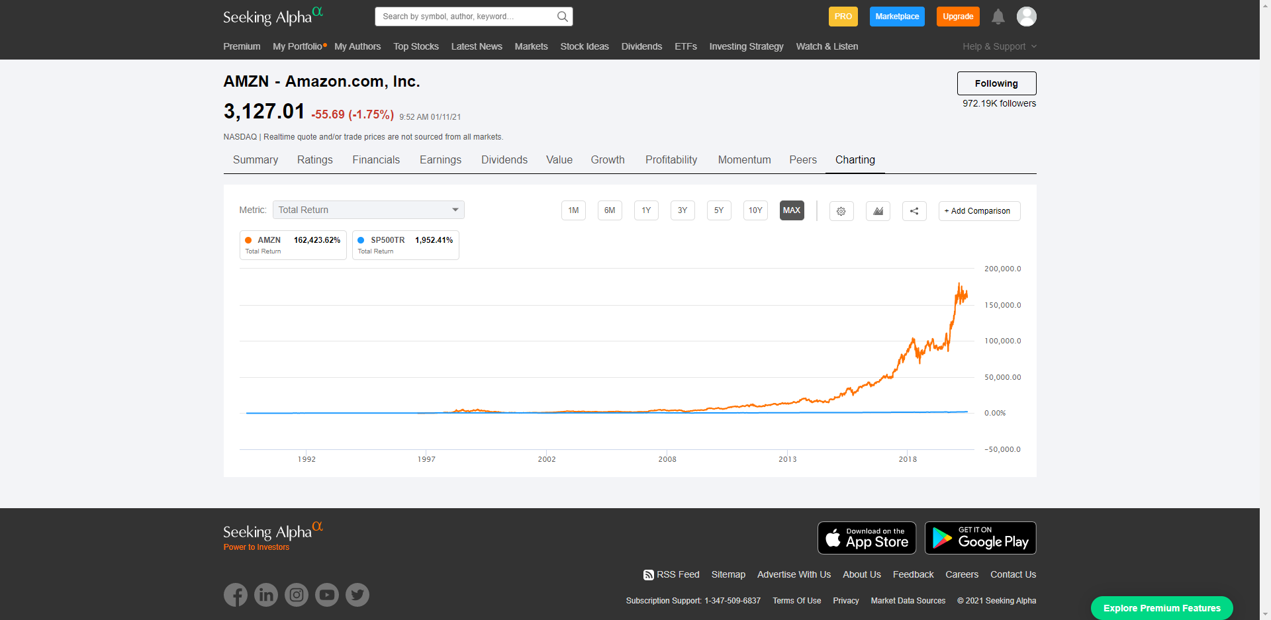Image resolution: width=1271 pixels, height=620 pixels.
Task: Open the Seeking Alpha Twitter page
Action: tap(357, 595)
